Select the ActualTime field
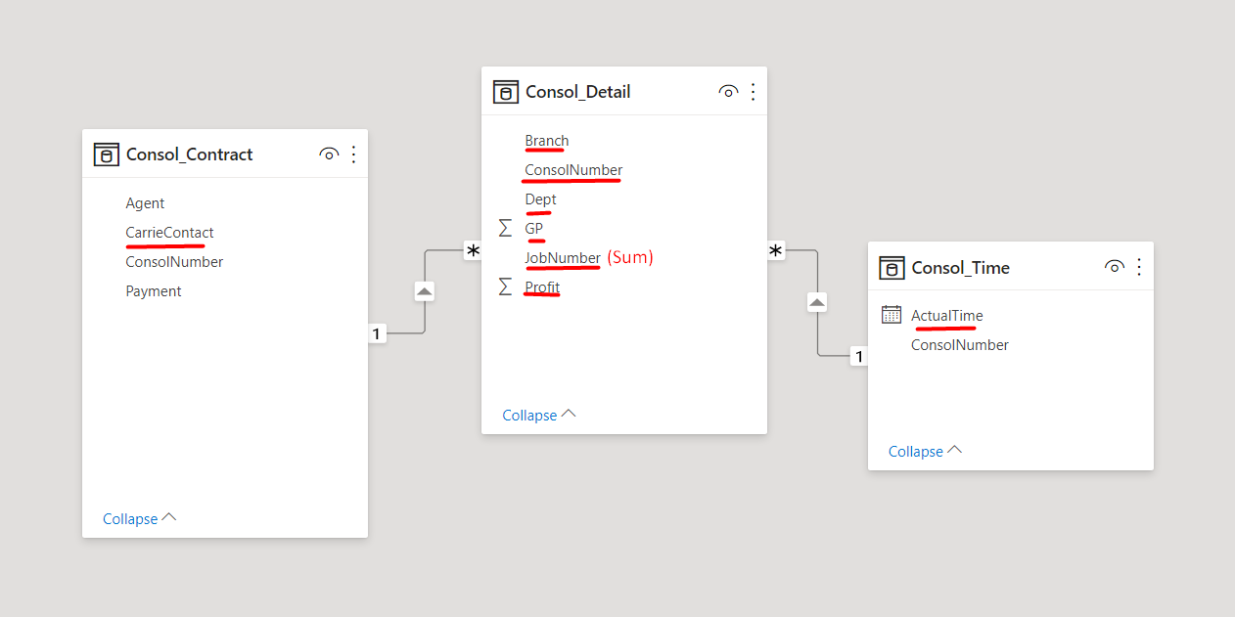This screenshot has height=617, width=1235. 947,316
